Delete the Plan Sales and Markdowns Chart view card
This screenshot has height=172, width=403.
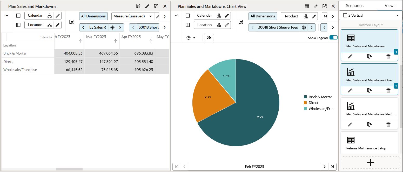[x=388, y=90]
